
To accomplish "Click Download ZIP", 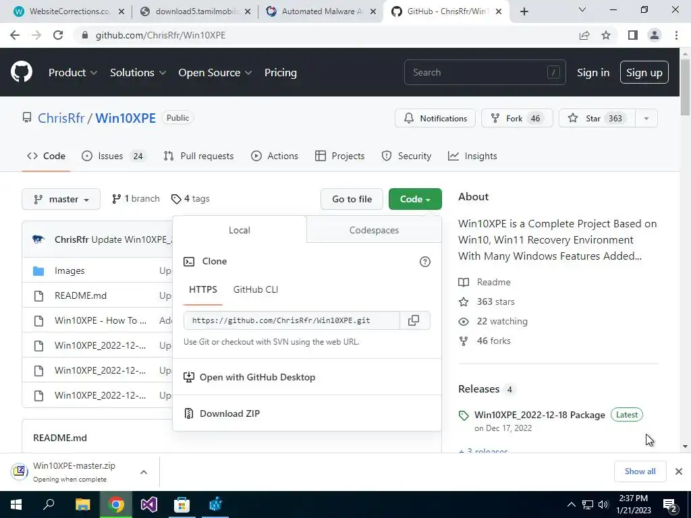I will tap(229, 413).
